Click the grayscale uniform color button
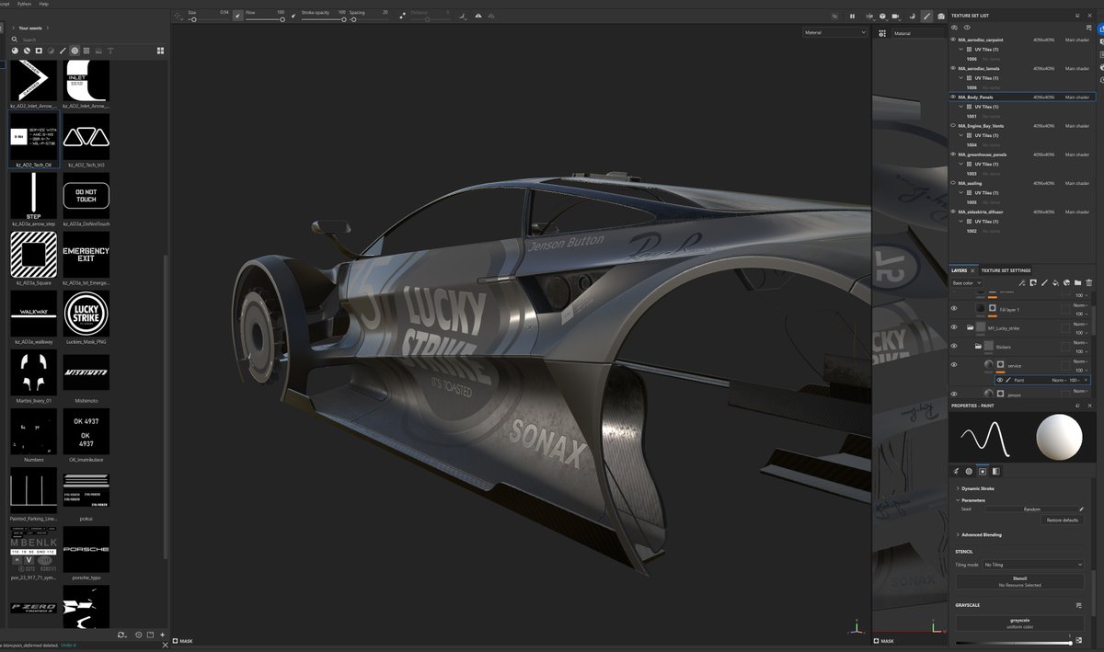The image size is (1104, 652). point(1019,623)
